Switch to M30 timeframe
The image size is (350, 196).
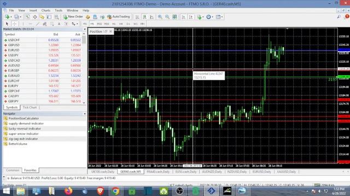click(x=107, y=24)
